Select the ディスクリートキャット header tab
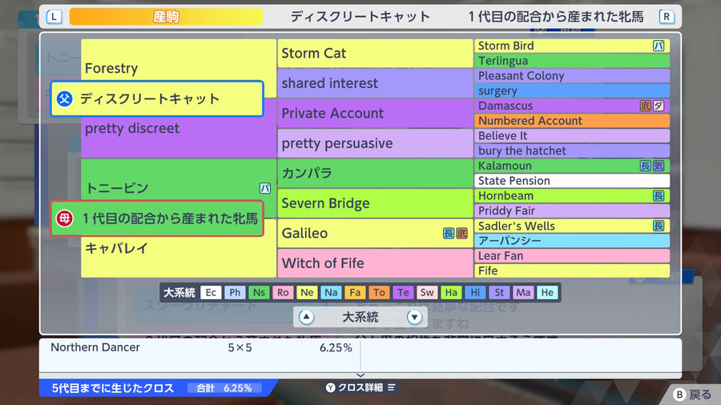Screen dimensions: 721x405 pyautogui.click(x=360, y=17)
